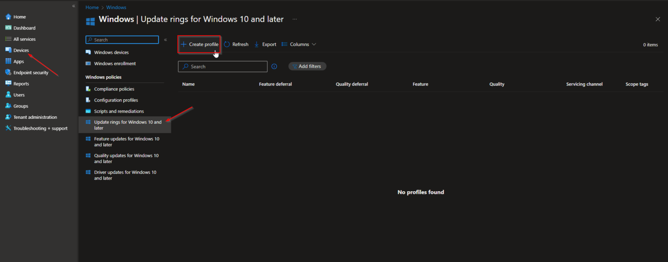Click the Servicing channel column header
The height and width of the screenshot is (262, 668).
pyautogui.click(x=584, y=84)
